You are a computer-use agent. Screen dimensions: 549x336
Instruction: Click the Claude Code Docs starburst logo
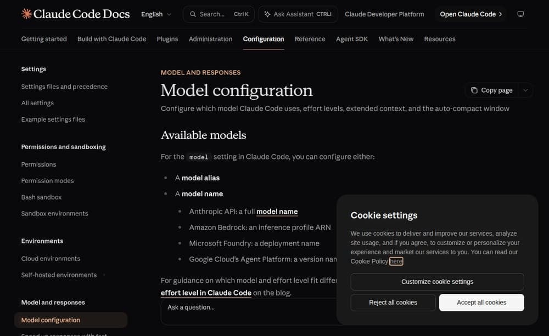coord(26,14)
